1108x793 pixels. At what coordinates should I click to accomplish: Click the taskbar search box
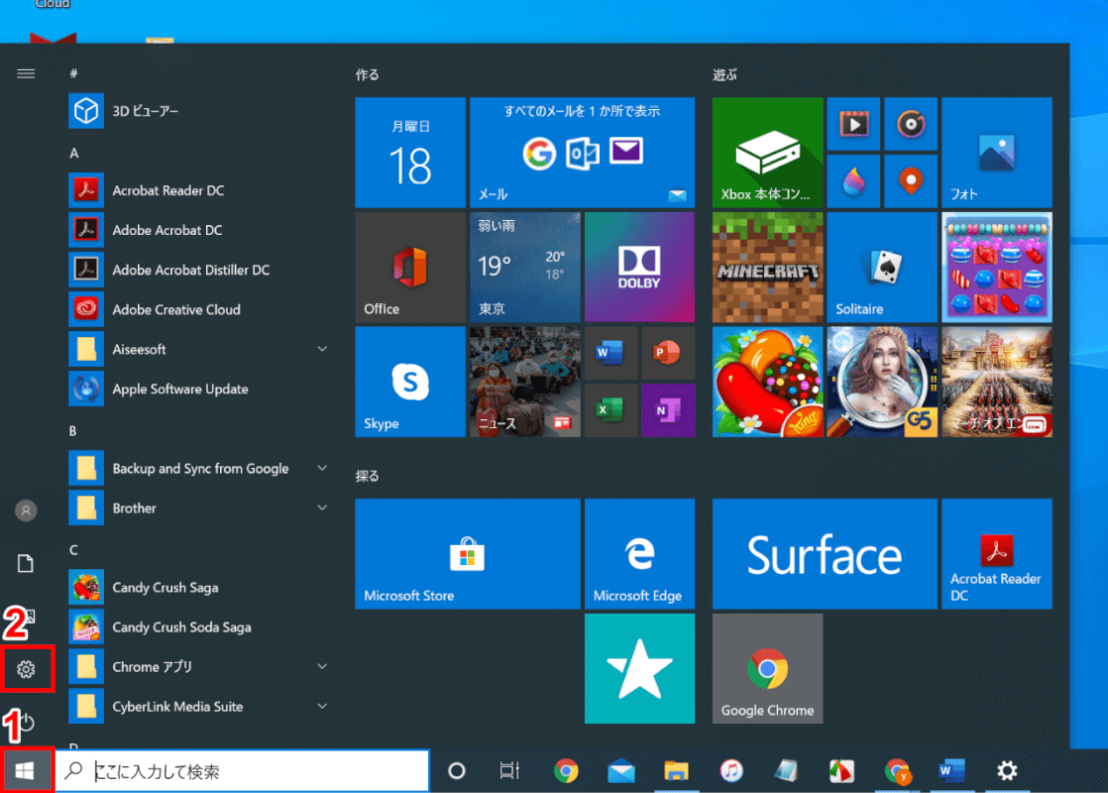242,771
